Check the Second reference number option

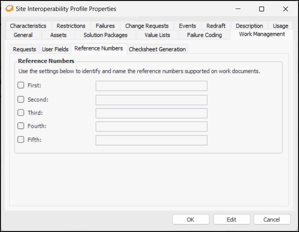[x=21, y=99]
